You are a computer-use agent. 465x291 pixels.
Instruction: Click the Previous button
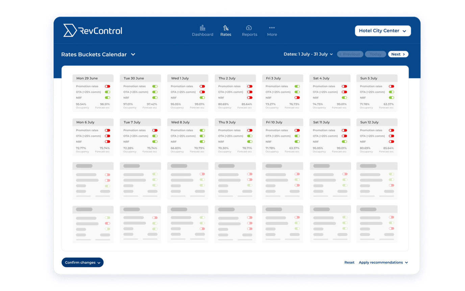click(x=350, y=54)
